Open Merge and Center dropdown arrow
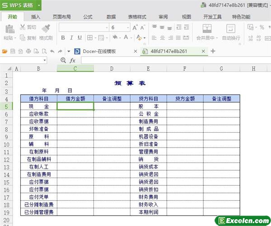The width and height of the screenshot is (271, 226). point(217,38)
